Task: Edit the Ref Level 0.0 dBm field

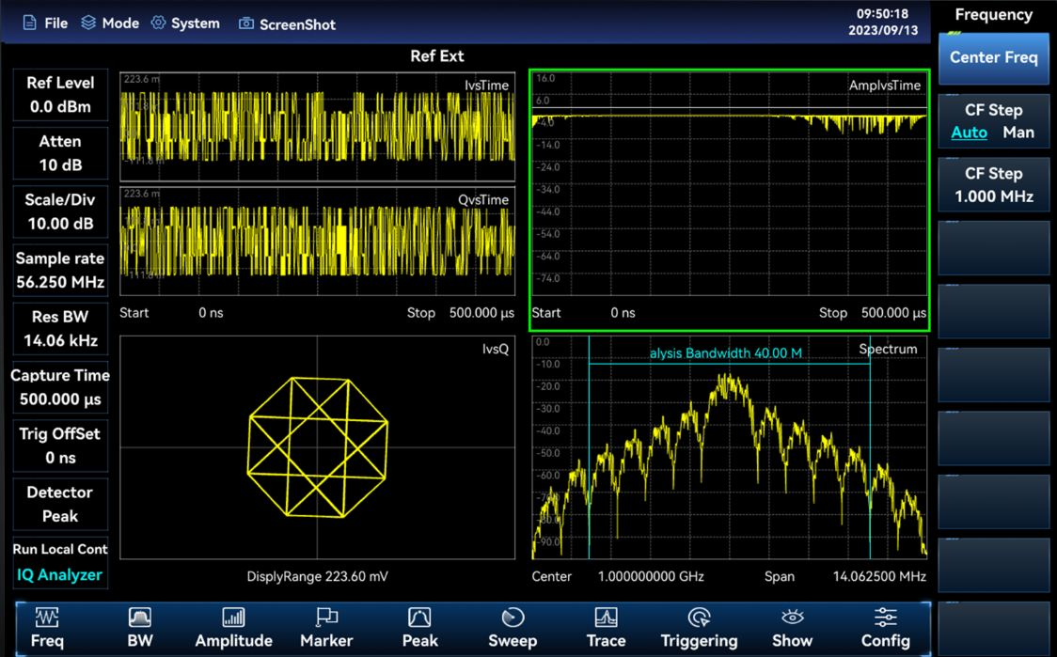Action: tap(60, 95)
